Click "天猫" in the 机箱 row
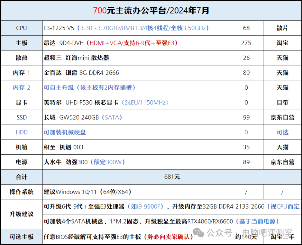Viewport: 302px width, 245px height. pyautogui.click(x=282, y=147)
